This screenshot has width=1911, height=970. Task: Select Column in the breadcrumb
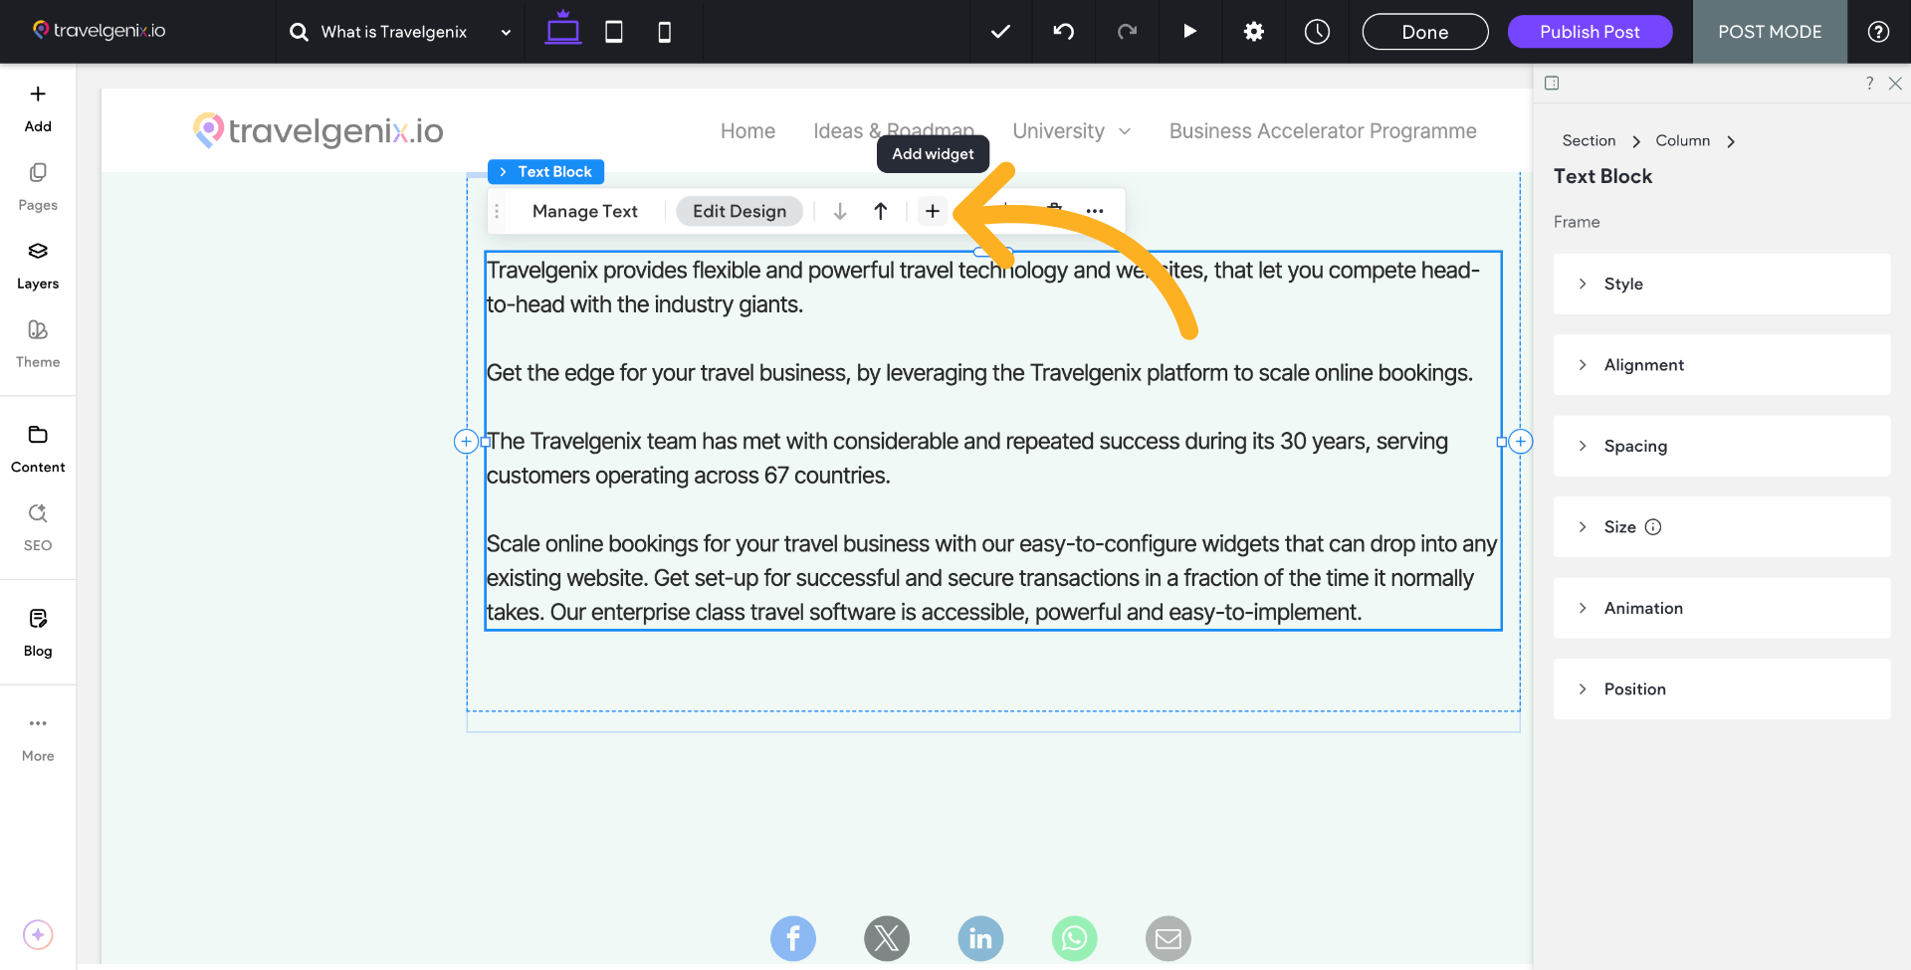click(1682, 140)
